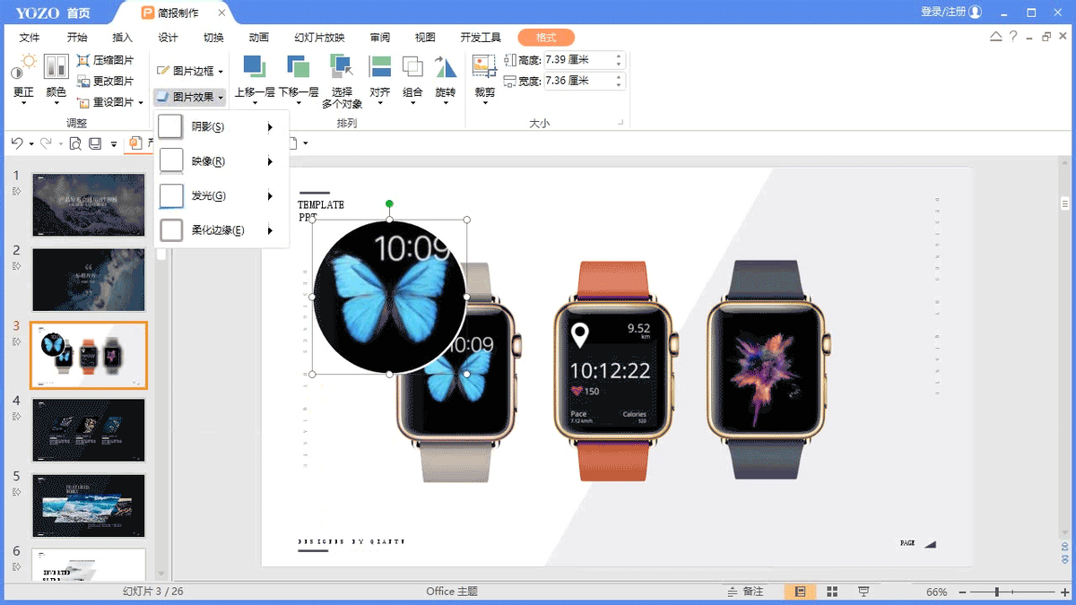This screenshot has width=1076, height=605.
Task: Click the redo arrow icon
Action: pyautogui.click(x=46, y=143)
